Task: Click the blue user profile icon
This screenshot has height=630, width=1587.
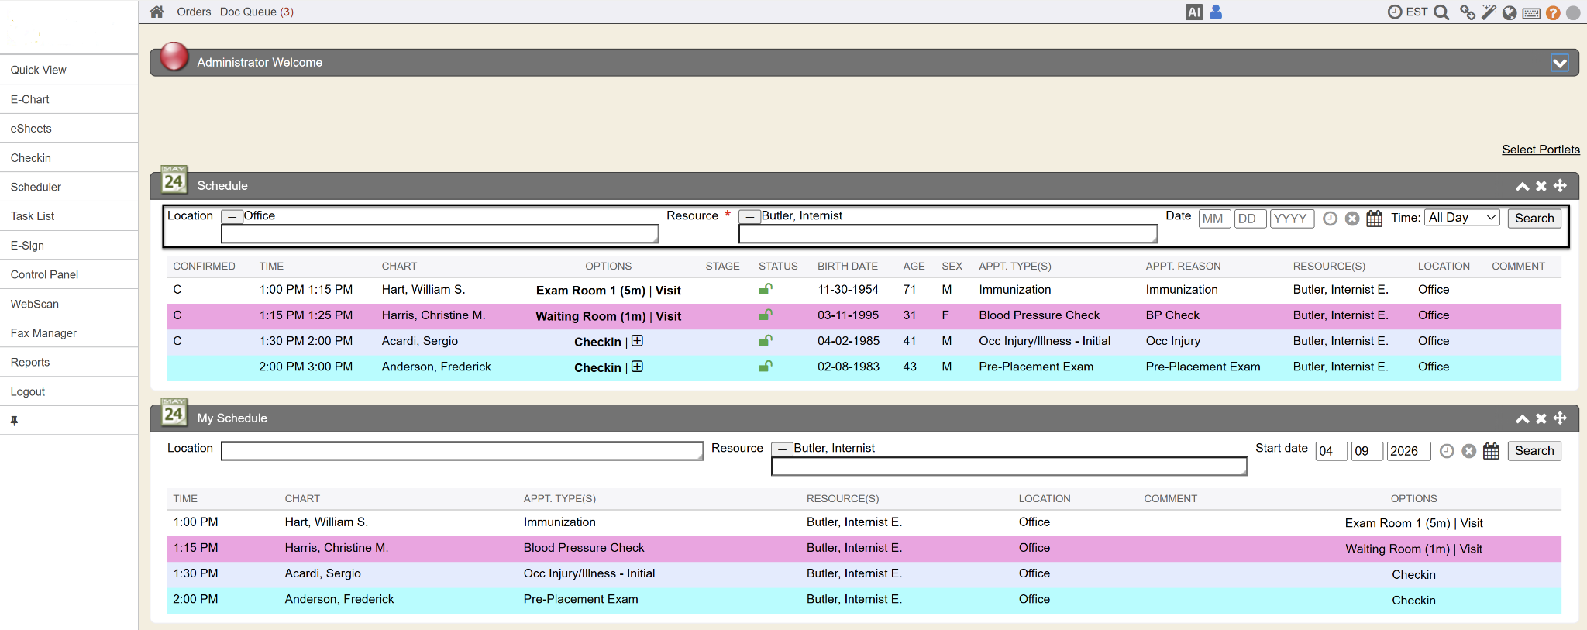Action: click(1215, 12)
